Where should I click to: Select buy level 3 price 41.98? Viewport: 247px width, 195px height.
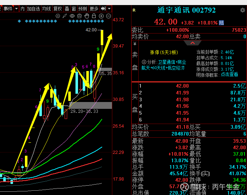point(182,99)
